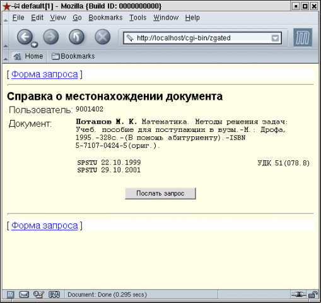The height and width of the screenshot is (303, 321).
Task: Open Navigator from the status bar icon
Action: click(x=10, y=295)
